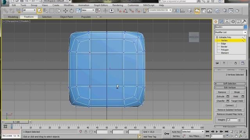
Task: Activate the Select Object tool
Action: click(39, 11)
